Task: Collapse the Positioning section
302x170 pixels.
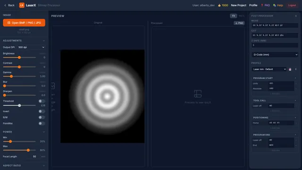Action: pyautogui.click(x=295, y=118)
